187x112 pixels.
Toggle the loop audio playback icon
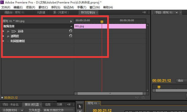pos(143,98)
